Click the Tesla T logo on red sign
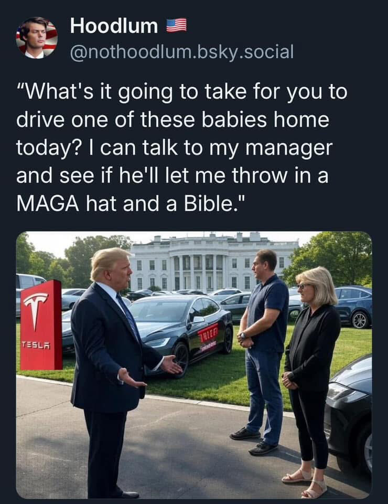The width and height of the screenshot is (388, 504). pyautogui.click(x=35, y=311)
